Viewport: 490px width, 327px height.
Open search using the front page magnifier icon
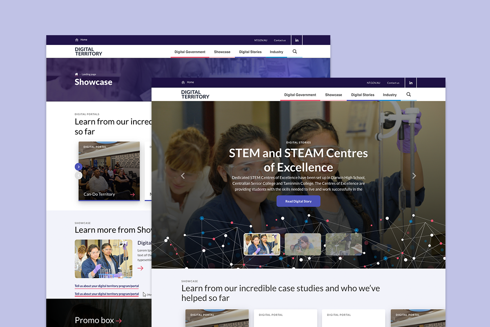click(x=409, y=94)
